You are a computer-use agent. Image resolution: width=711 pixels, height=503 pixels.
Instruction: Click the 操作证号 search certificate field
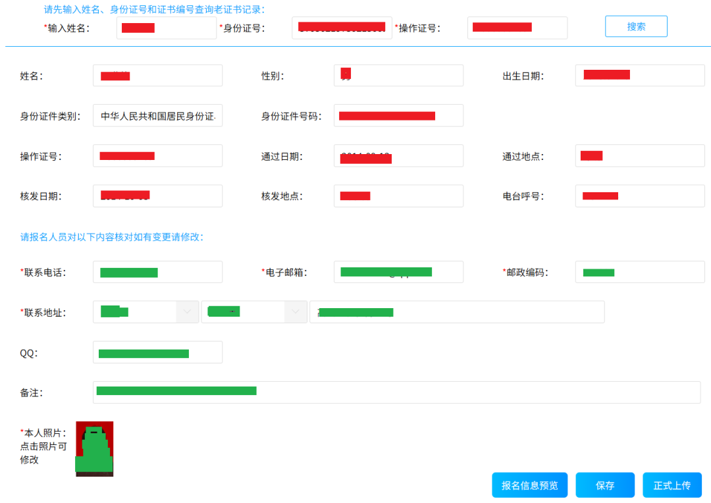click(x=517, y=28)
